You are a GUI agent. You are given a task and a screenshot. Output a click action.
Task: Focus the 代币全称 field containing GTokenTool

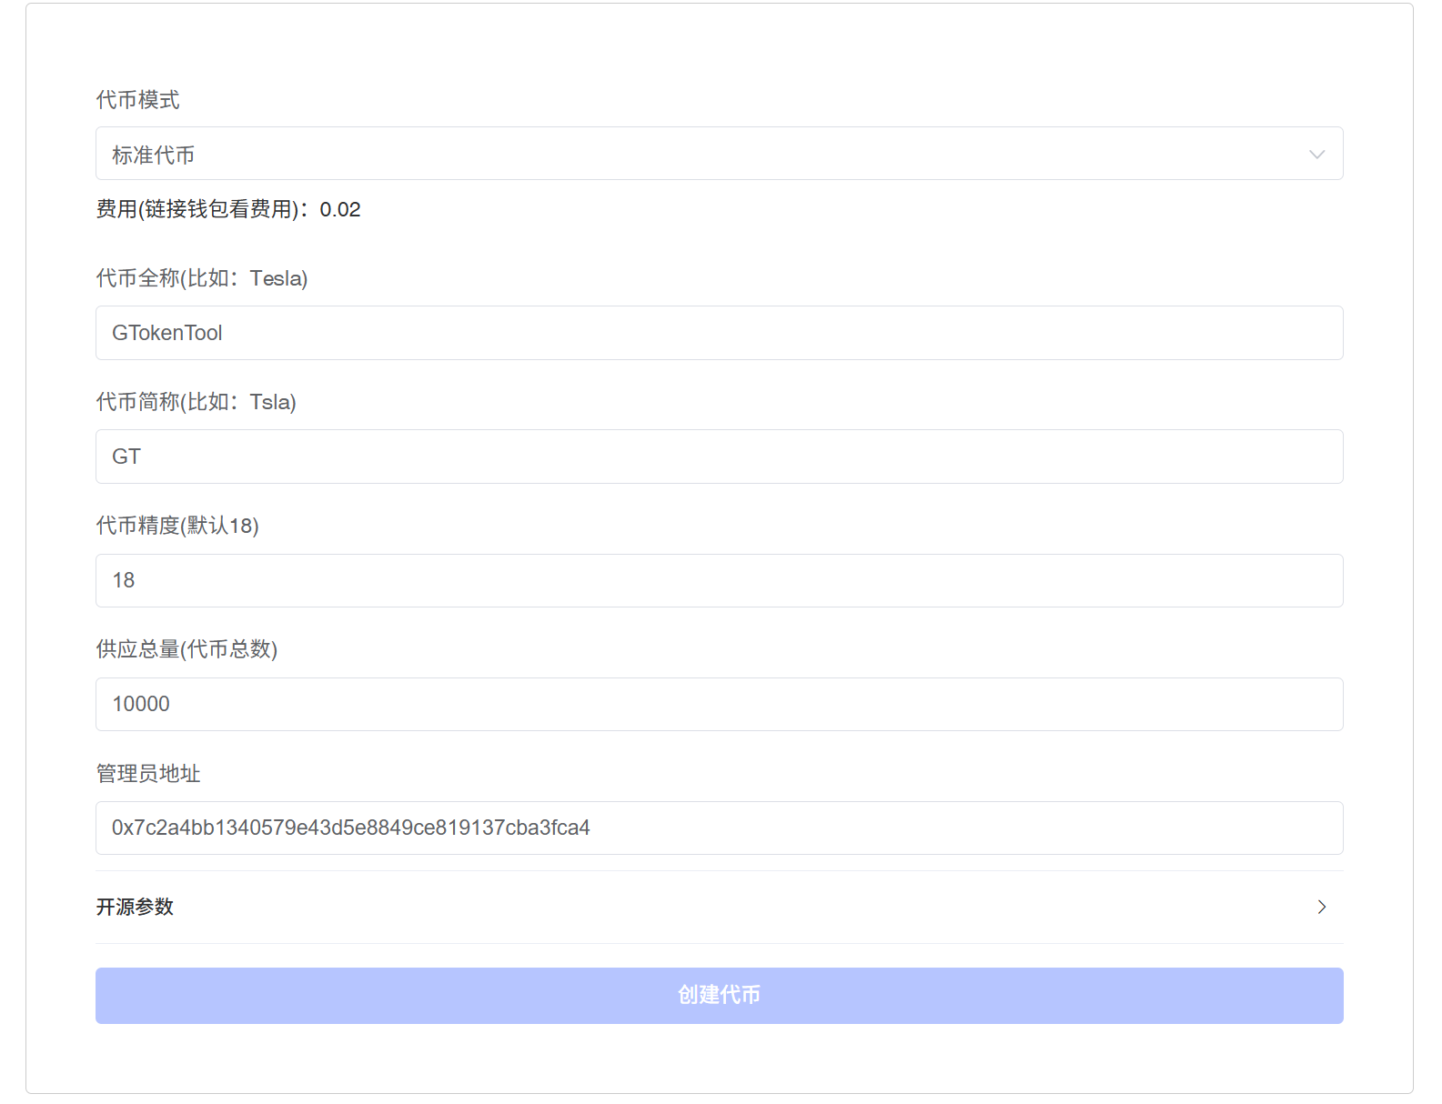coord(719,333)
